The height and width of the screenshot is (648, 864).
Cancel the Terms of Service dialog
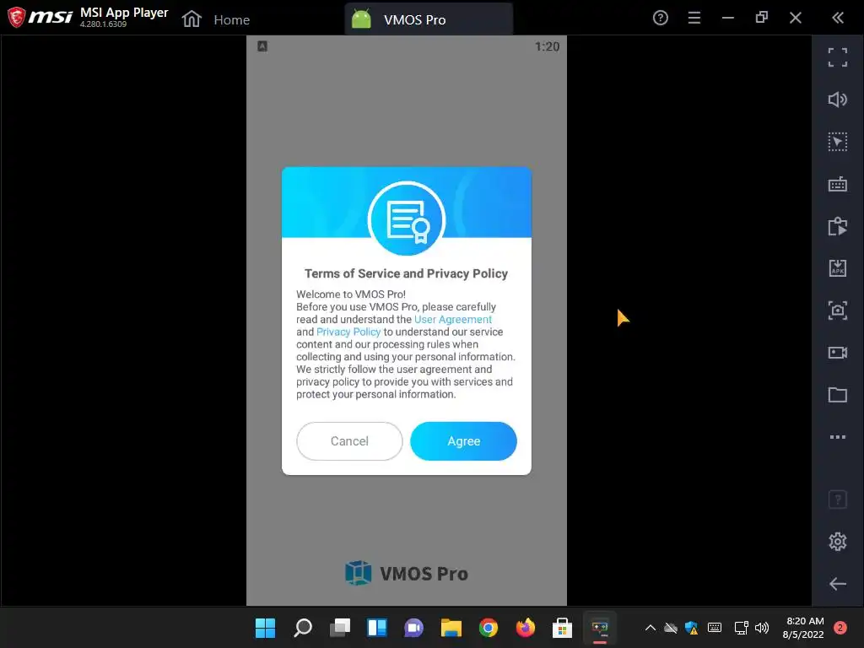click(349, 440)
